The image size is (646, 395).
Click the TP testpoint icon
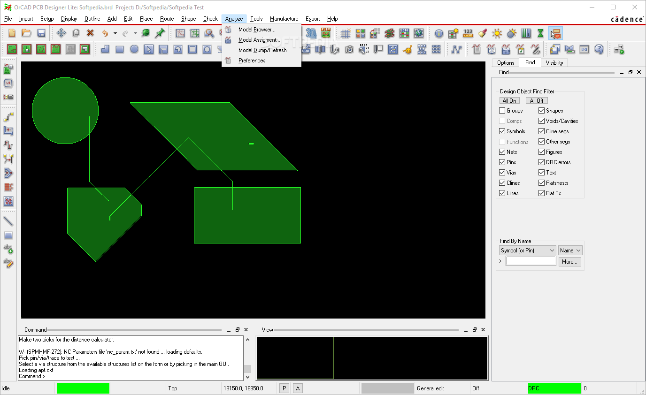pos(408,49)
